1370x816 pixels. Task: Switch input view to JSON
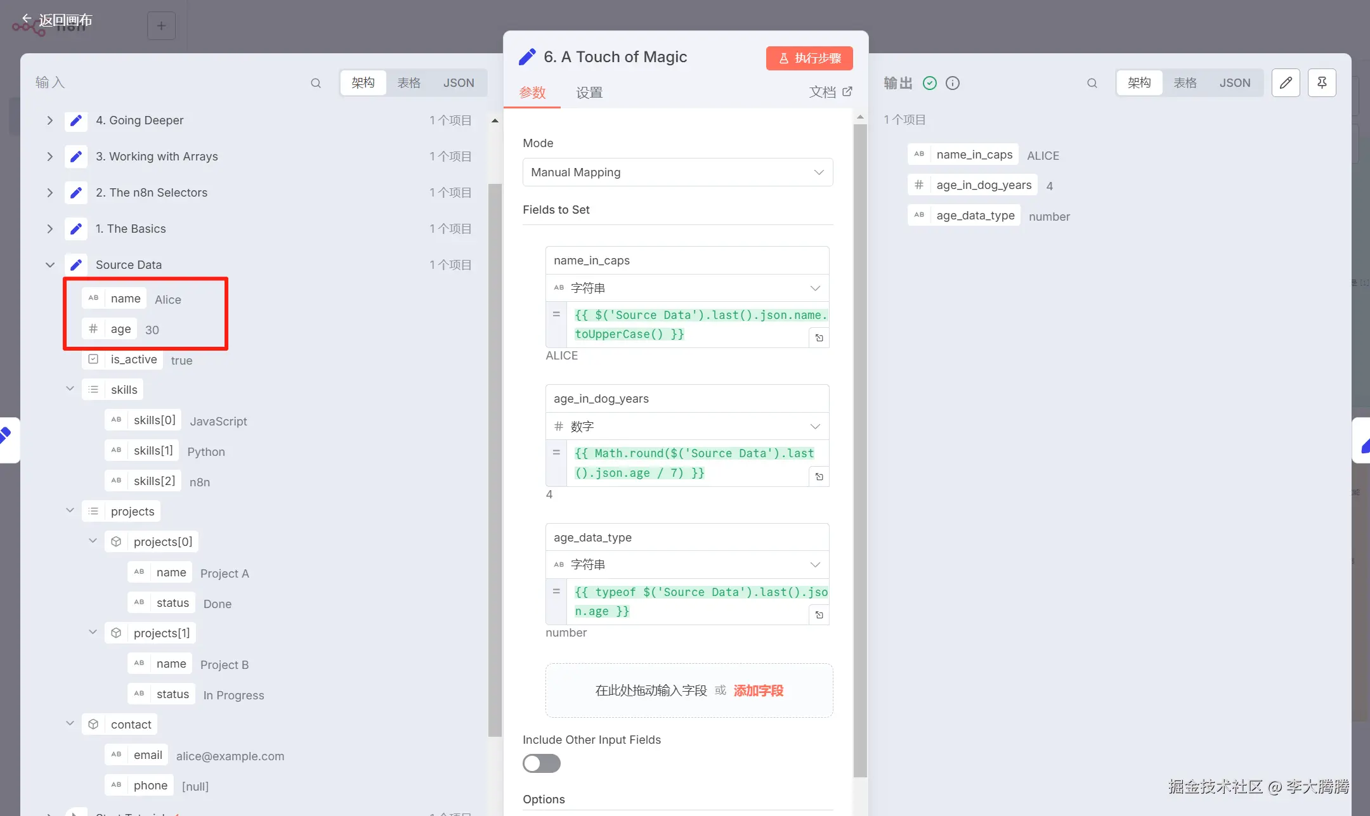pyautogui.click(x=458, y=83)
